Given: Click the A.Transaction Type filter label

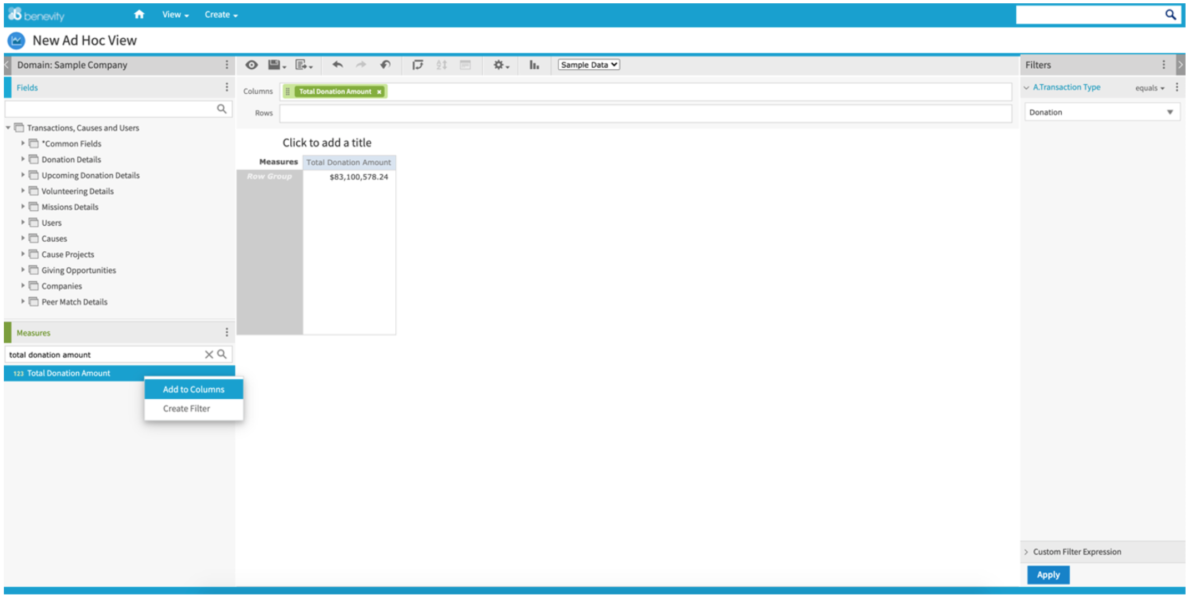Looking at the screenshot, I should coord(1066,87).
